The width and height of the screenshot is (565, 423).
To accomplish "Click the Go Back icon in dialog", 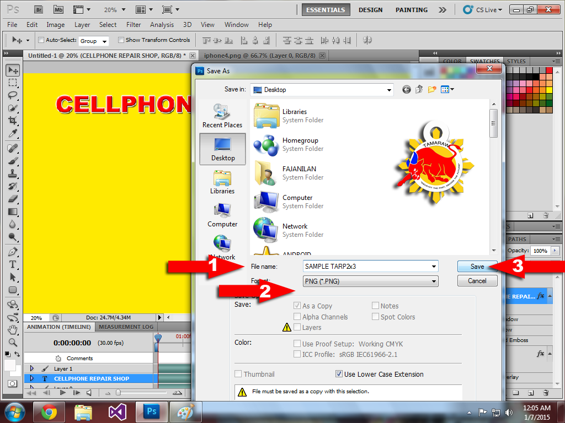I will click(407, 89).
